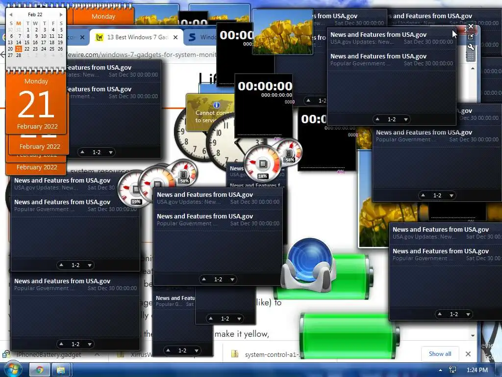
Task: Click Chrome page scrollbar down arrow
Action: point(473,335)
